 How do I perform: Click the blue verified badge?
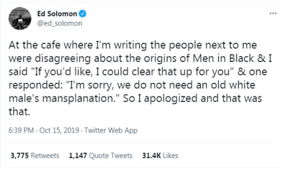82,14
